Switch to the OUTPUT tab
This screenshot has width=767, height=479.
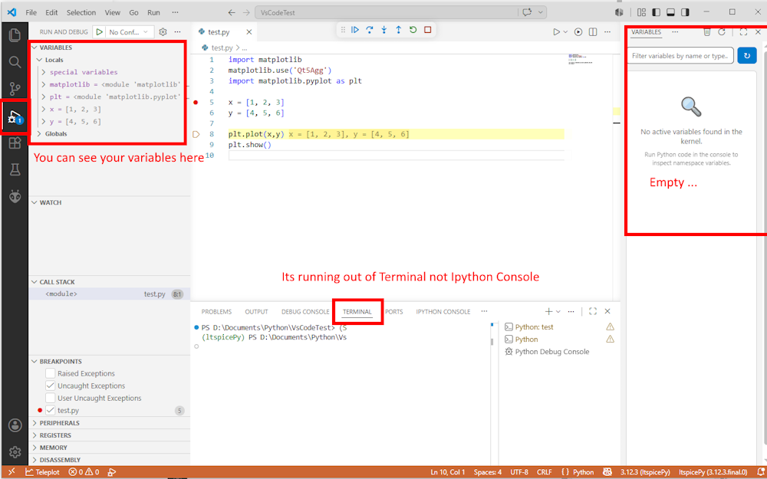click(256, 311)
